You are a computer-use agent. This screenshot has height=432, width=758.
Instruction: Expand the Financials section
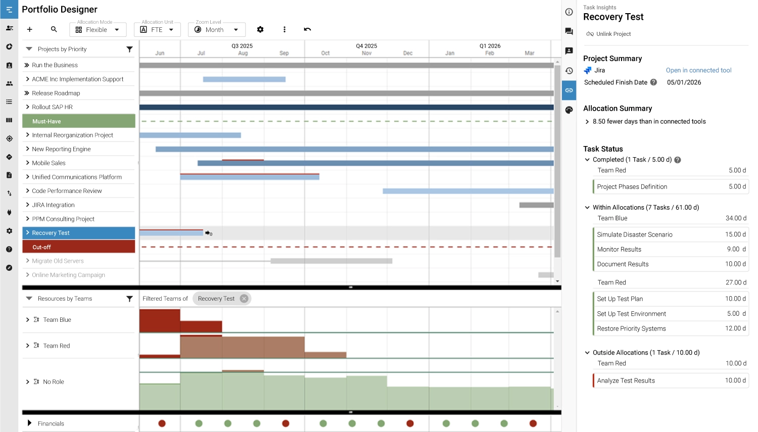[29, 423]
